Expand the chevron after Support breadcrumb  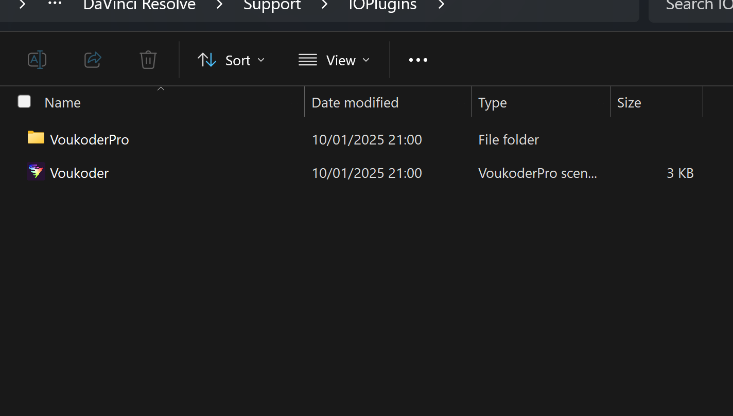[324, 5]
